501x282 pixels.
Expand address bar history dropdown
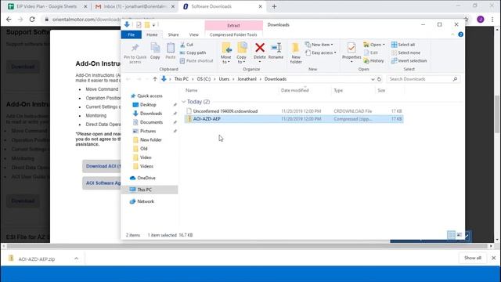[x=373, y=79]
